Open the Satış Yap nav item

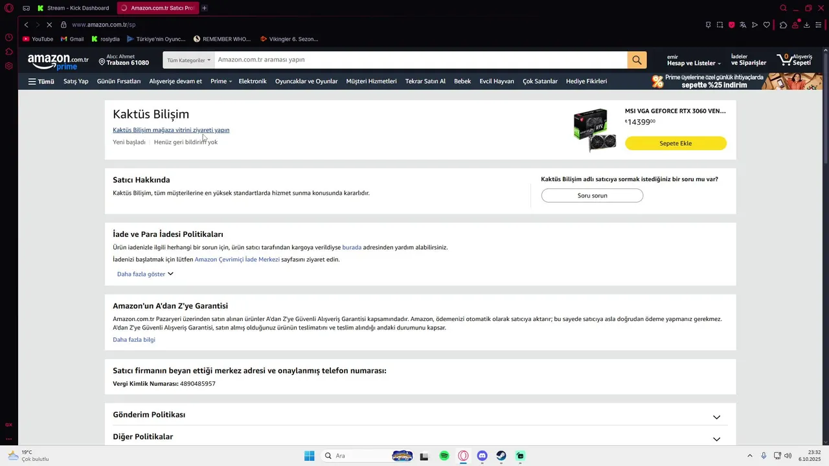pyautogui.click(x=76, y=82)
